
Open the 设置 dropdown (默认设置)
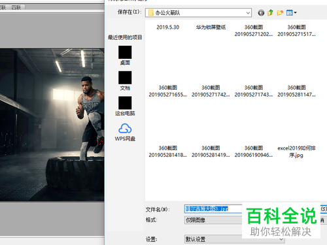[x=235, y=239]
